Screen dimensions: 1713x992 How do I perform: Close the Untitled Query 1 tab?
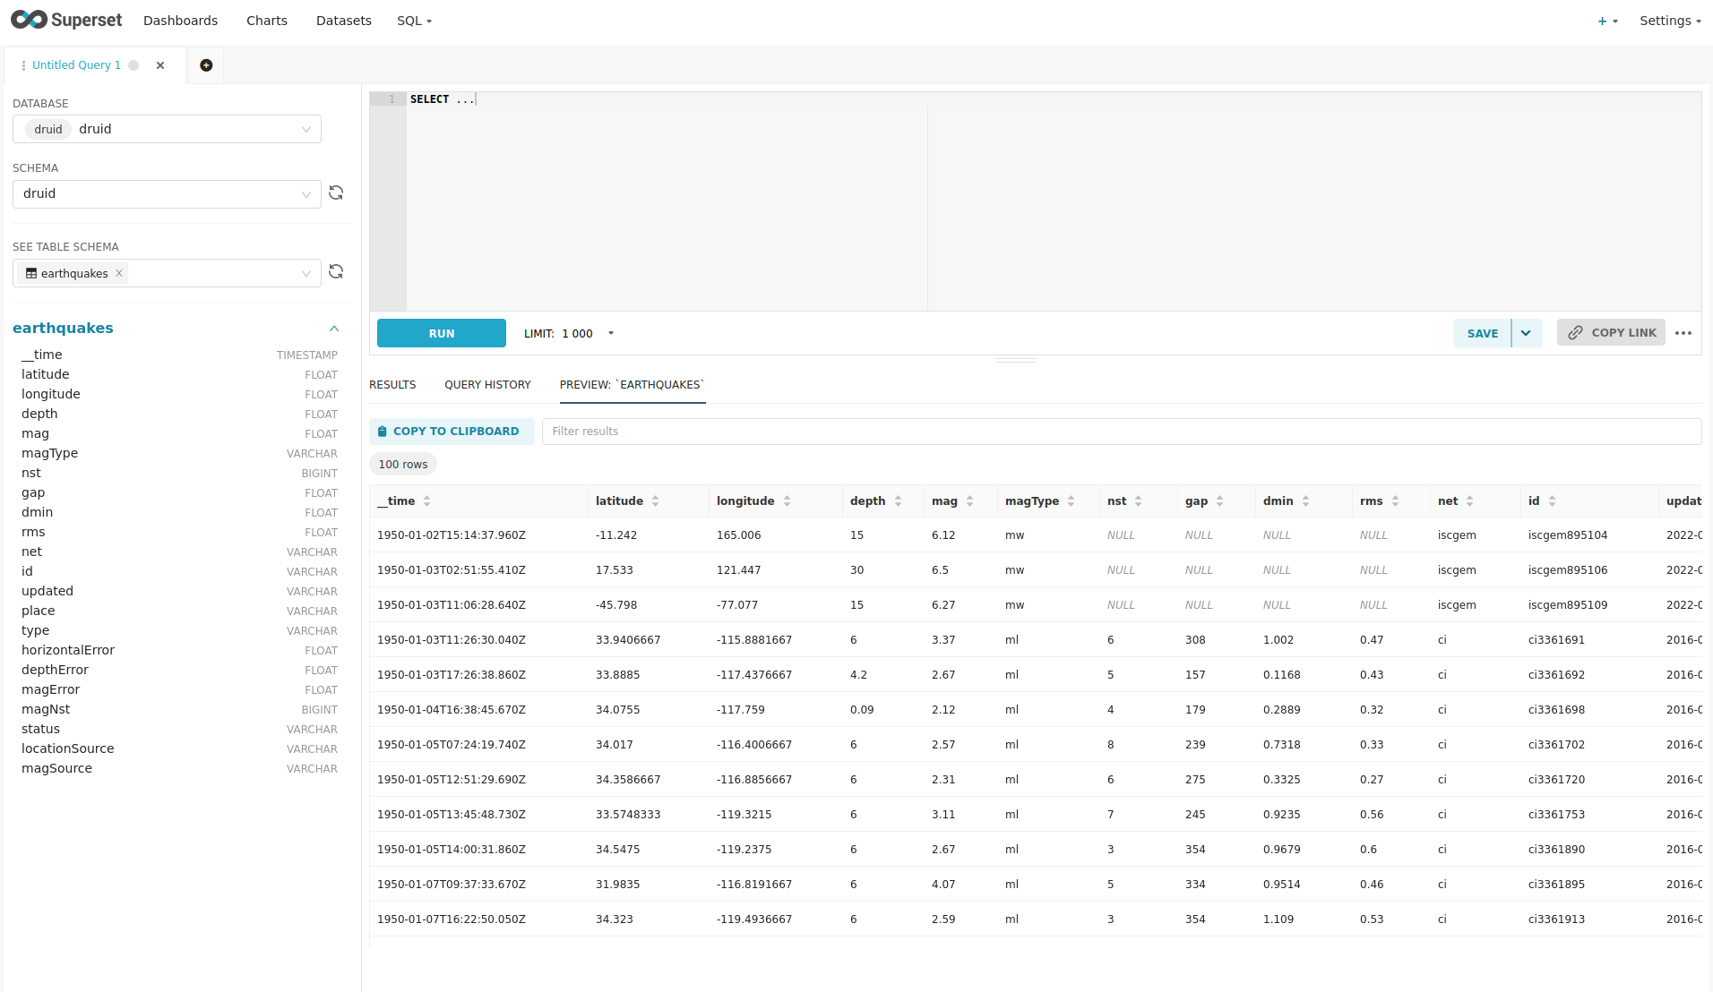(160, 65)
